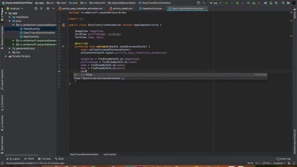This screenshot has width=297, height=167.
Task: Open the AVD Manager icon
Action: [x=271, y=3]
